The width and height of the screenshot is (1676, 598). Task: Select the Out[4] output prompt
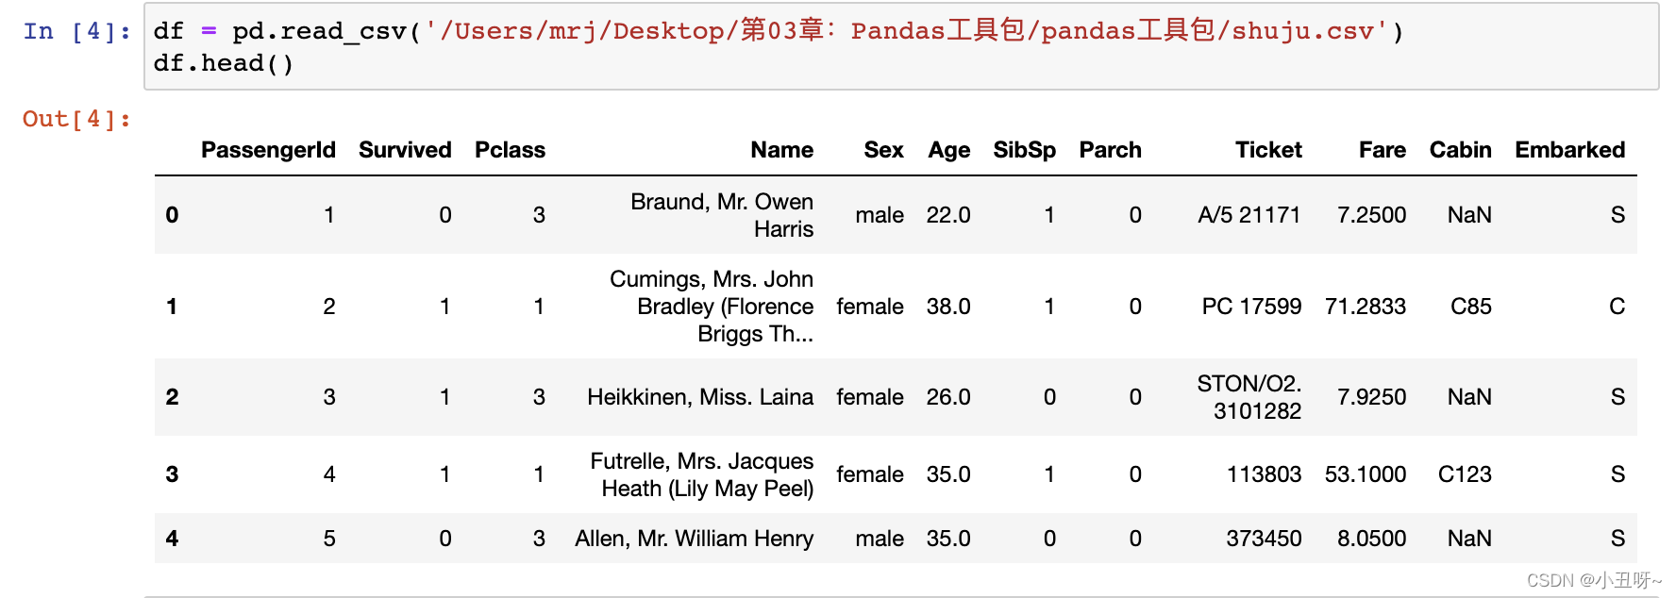[x=77, y=119]
